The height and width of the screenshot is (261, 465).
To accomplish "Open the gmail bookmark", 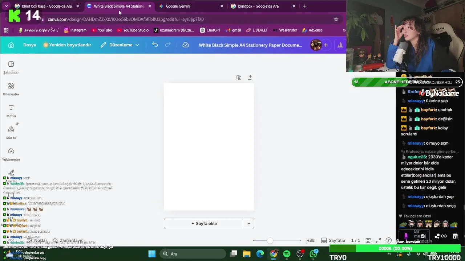I will point(233,30).
